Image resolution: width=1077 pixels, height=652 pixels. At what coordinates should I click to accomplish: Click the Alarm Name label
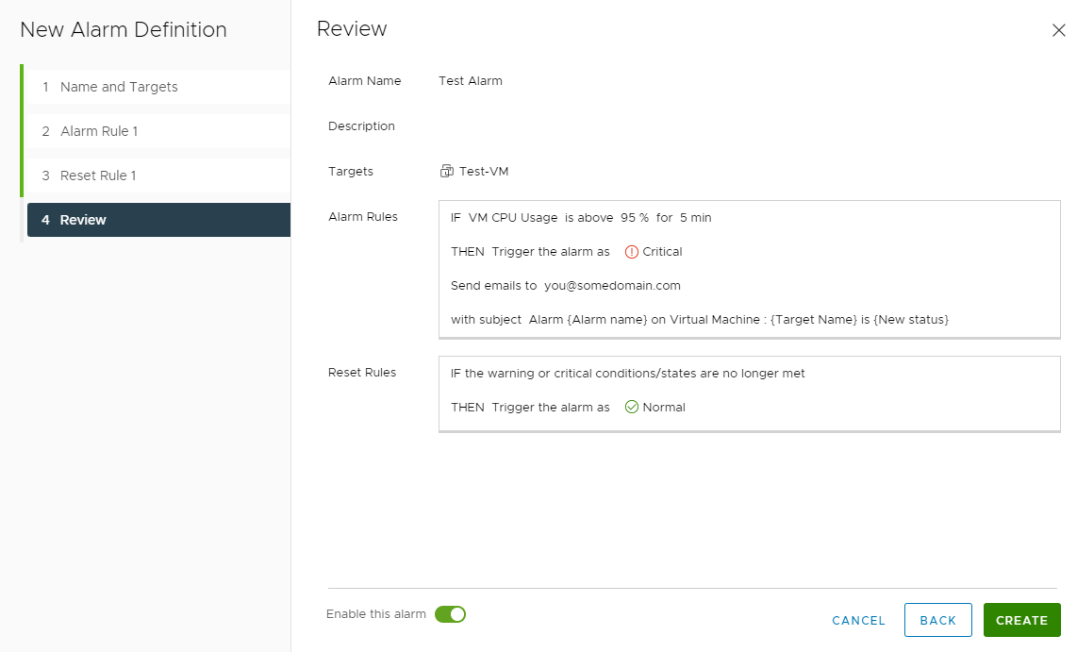[365, 80]
